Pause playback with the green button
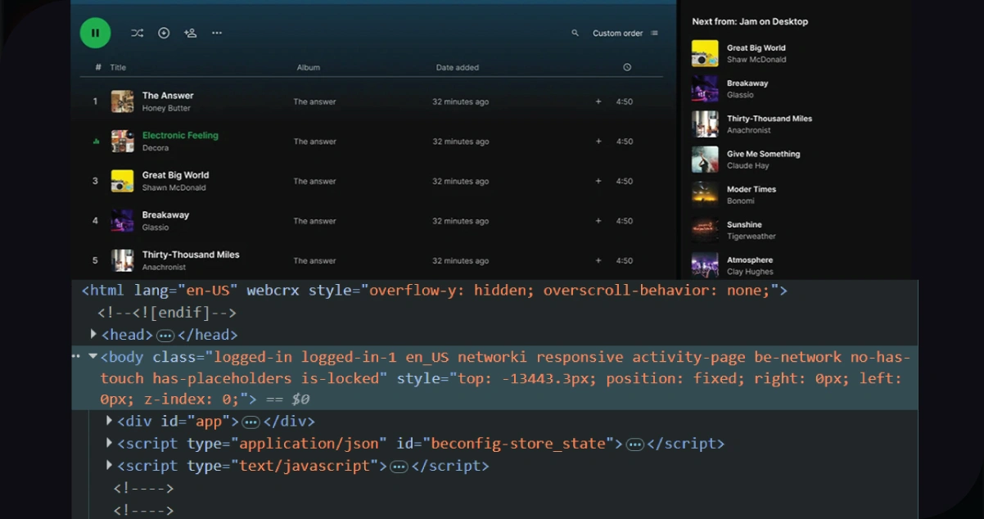 [95, 33]
